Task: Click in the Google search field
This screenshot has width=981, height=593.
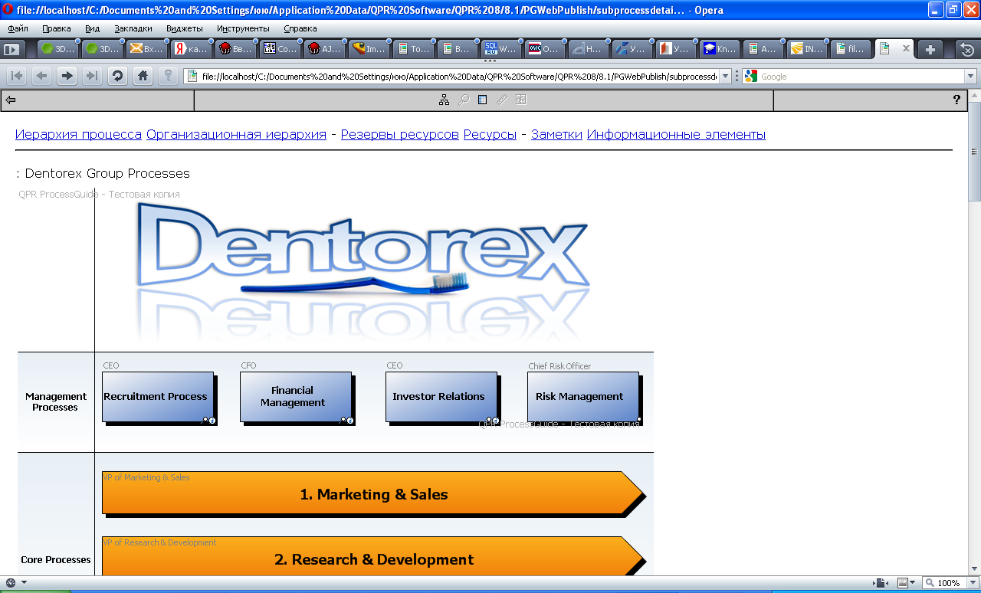Action: (861, 76)
